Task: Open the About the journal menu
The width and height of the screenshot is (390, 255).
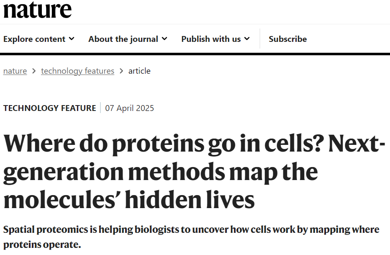Action: [x=123, y=39]
